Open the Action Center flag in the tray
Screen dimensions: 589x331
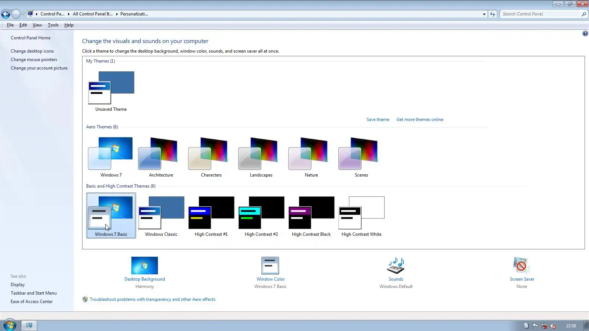click(x=535, y=325)
